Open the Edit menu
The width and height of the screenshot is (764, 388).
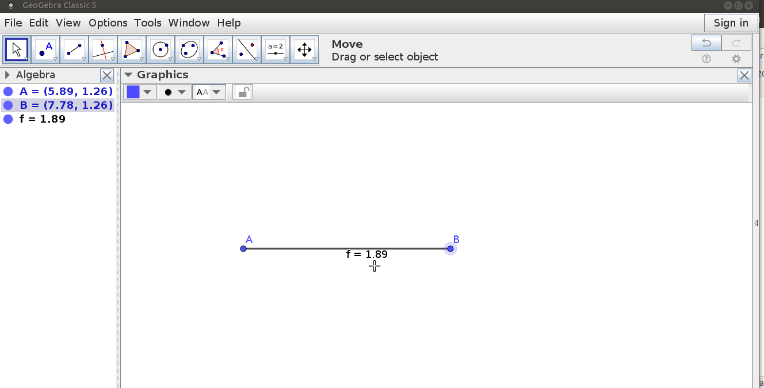(39, 23)
